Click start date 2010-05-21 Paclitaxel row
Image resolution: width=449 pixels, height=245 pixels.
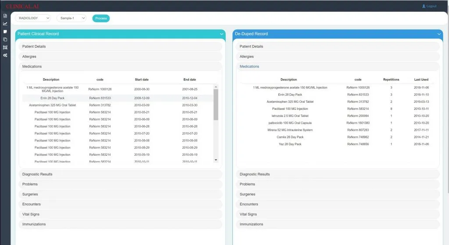click(x=142, y=112)
